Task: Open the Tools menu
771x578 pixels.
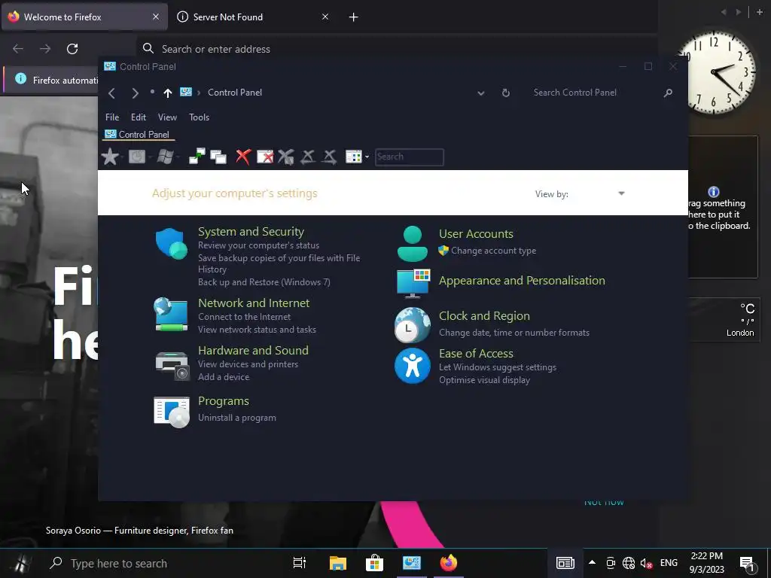Action: point(199,117)
